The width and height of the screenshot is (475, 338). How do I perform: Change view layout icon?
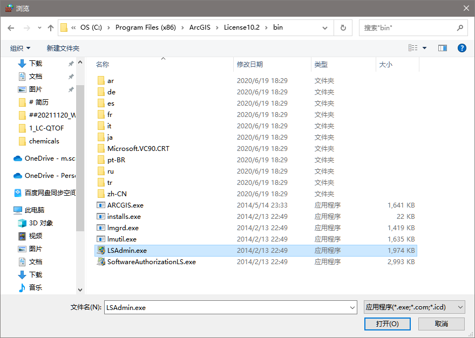[413, 48]
